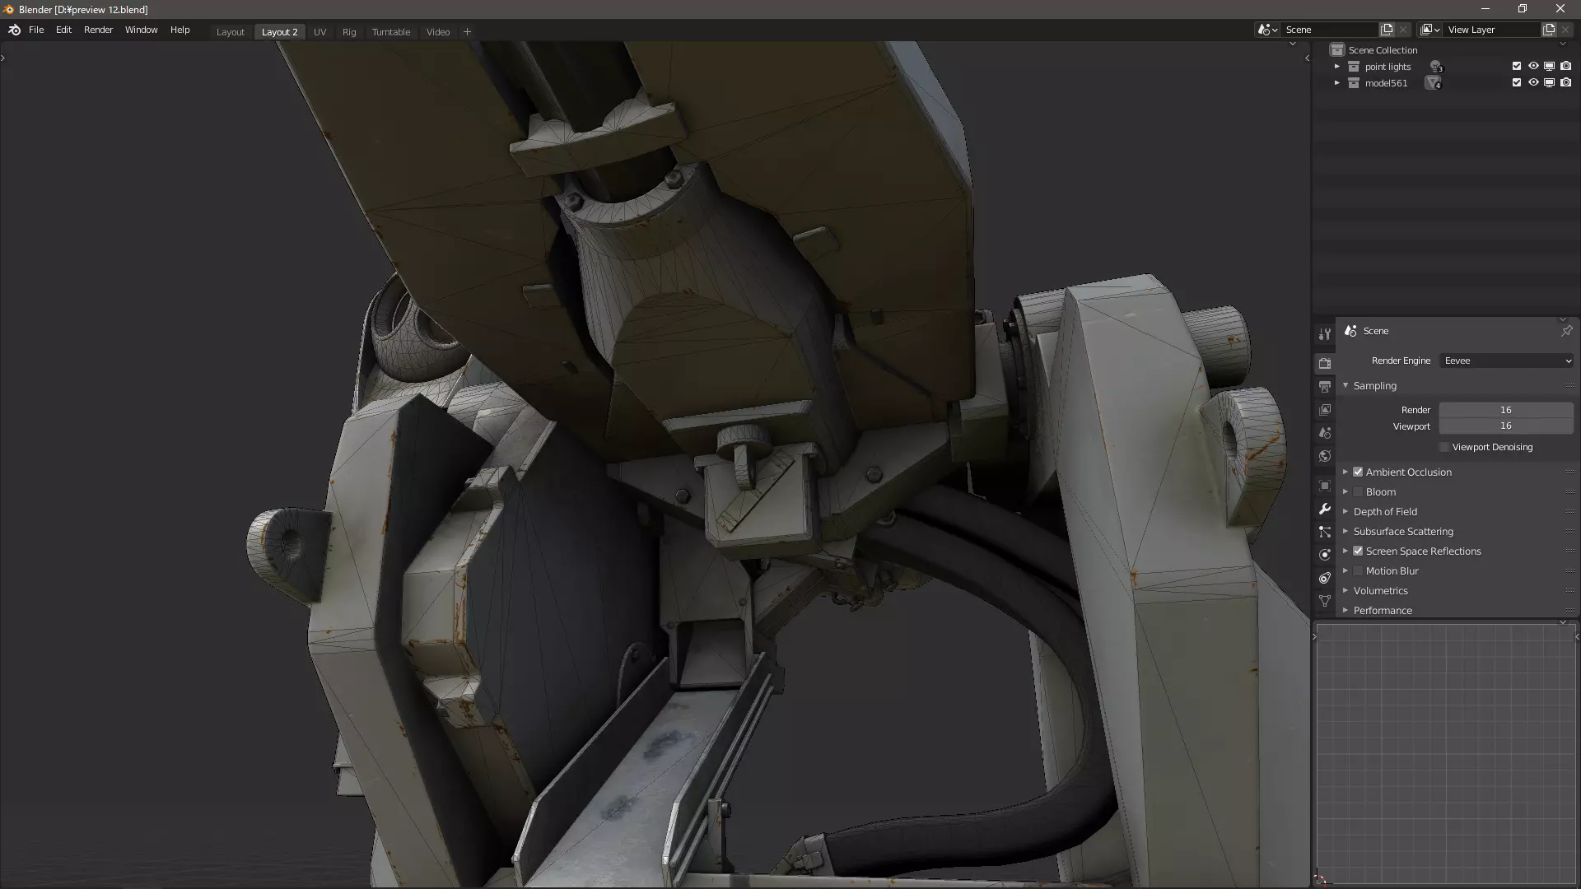Click the View Layer name field
The height and width of the screenshot is (889, 1581).
pyautogui.click(x=1491, y=30)
